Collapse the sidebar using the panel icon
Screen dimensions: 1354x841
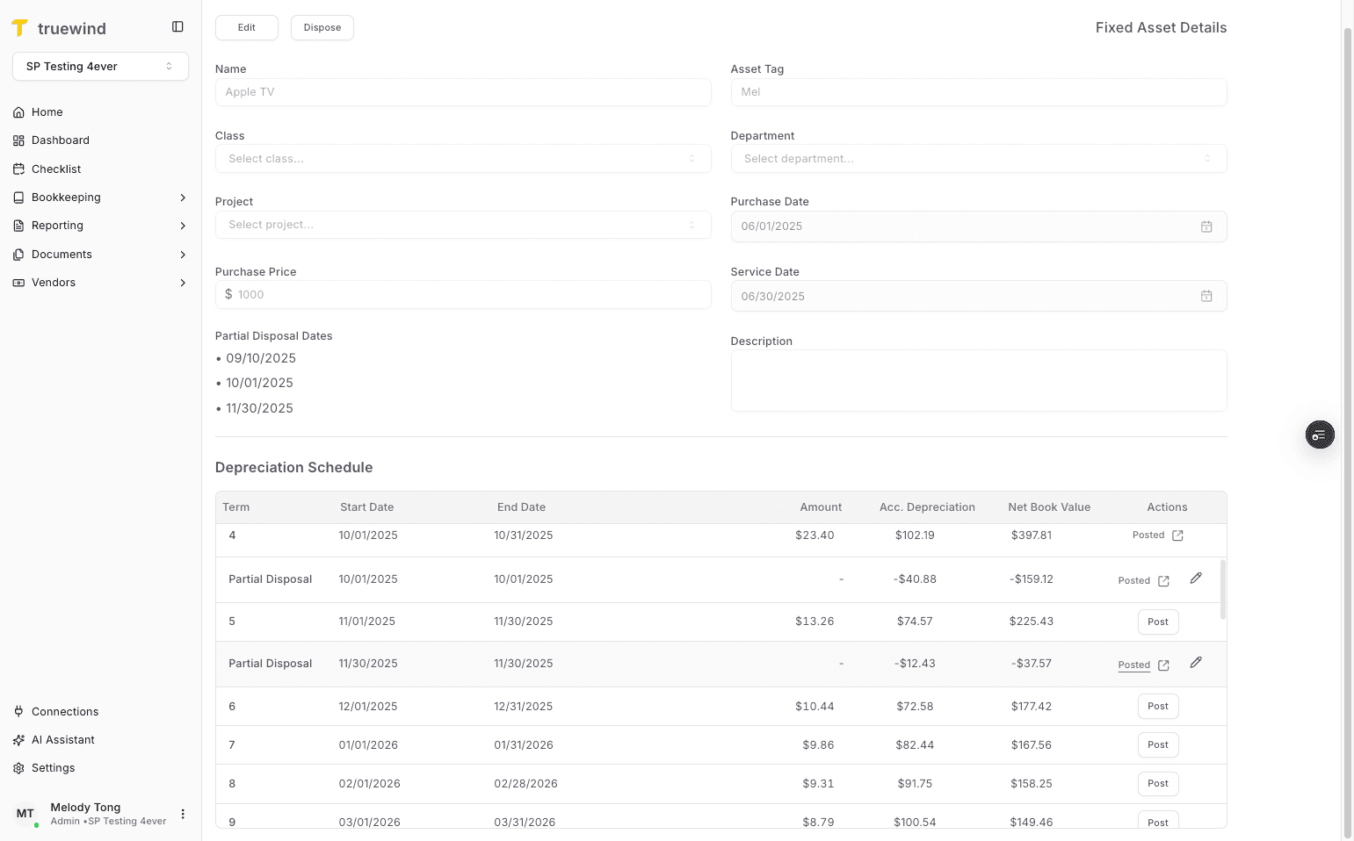[177, 26]
